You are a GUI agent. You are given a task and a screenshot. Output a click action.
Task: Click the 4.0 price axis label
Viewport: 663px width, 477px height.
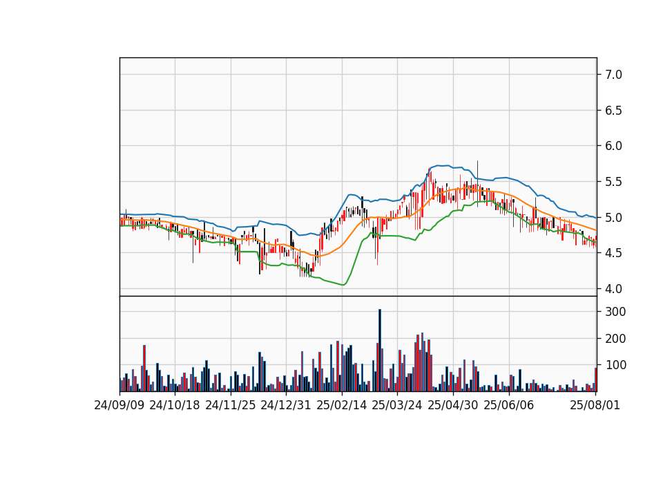pyautogui.click(x=613, y=289)
